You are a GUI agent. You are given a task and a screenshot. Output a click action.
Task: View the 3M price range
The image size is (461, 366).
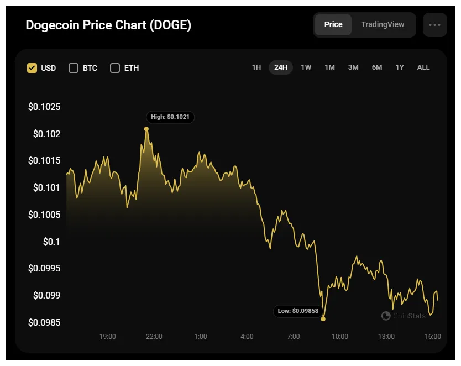(x=353, y=67)
